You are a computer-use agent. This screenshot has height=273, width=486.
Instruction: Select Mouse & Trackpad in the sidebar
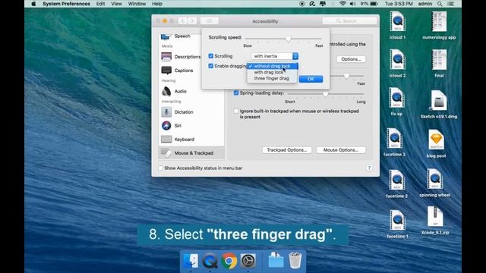point(191,153)
